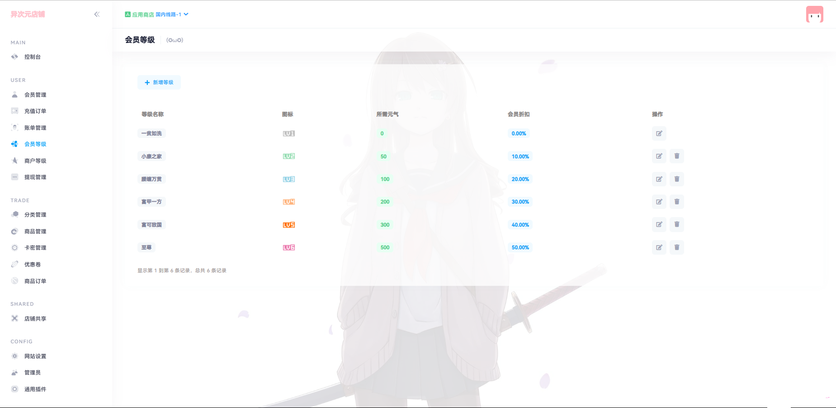Image resolution: width=836 pixels, height=408 pixels.
Task: Open 商户等级 menu item
Action: tap(35, 161)
